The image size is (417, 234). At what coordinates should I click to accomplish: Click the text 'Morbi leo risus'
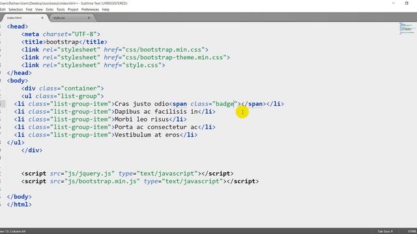coord(142,120)
